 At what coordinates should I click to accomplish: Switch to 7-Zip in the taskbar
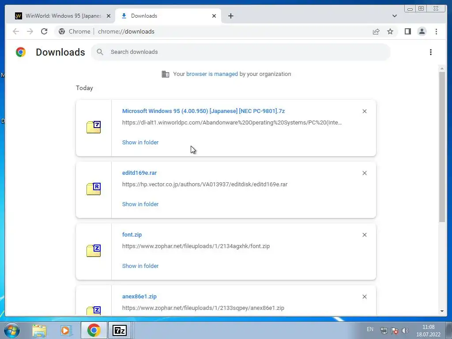click(120, 330)
